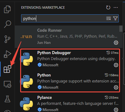The image size is (125, 112).
Task: Open the Search view in activity bar
Action: pos(7,24)
